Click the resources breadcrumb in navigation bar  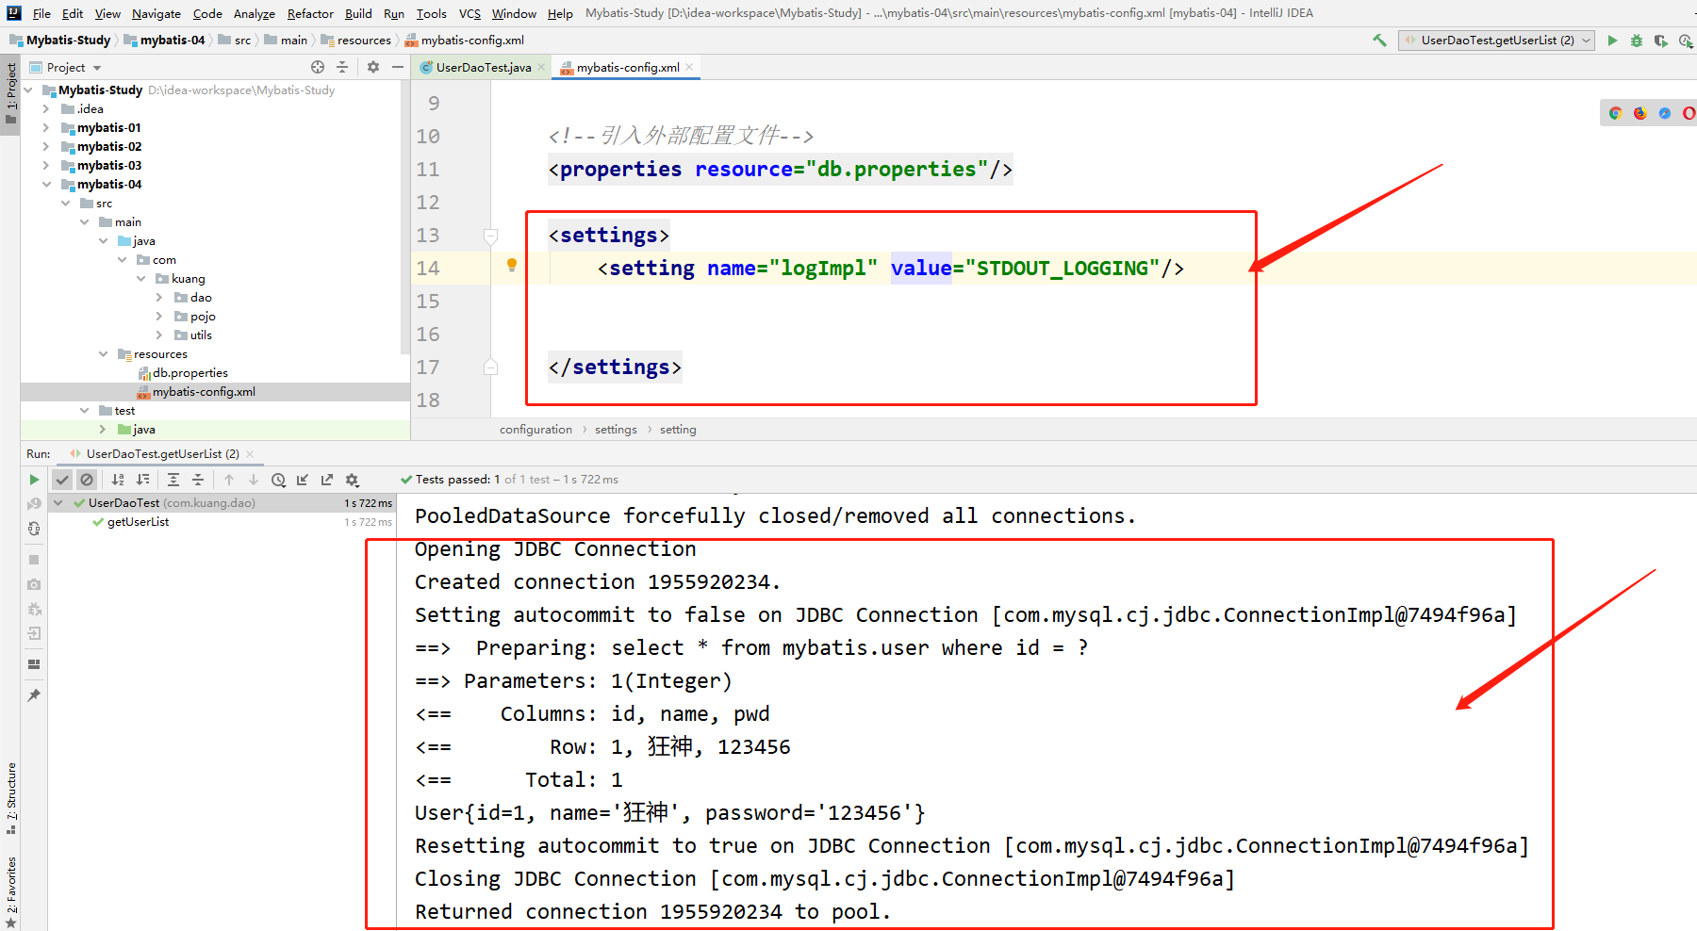(355, 41)
